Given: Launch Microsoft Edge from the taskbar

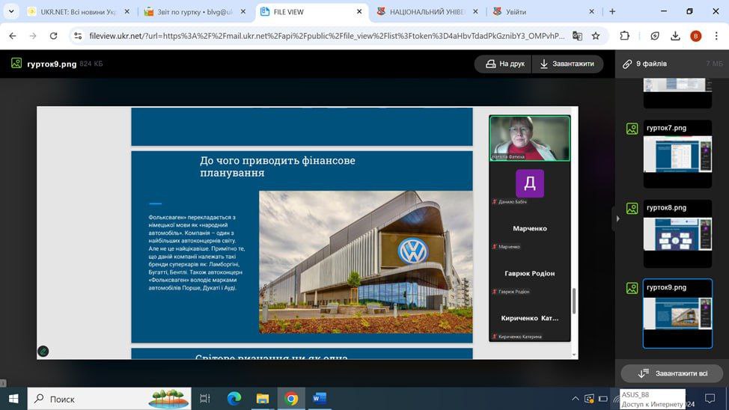Looking at the screenshot, I should click(x=234, y=399).
